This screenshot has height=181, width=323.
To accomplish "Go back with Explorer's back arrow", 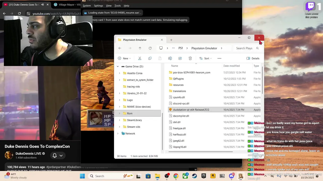I will coord(120,48).
